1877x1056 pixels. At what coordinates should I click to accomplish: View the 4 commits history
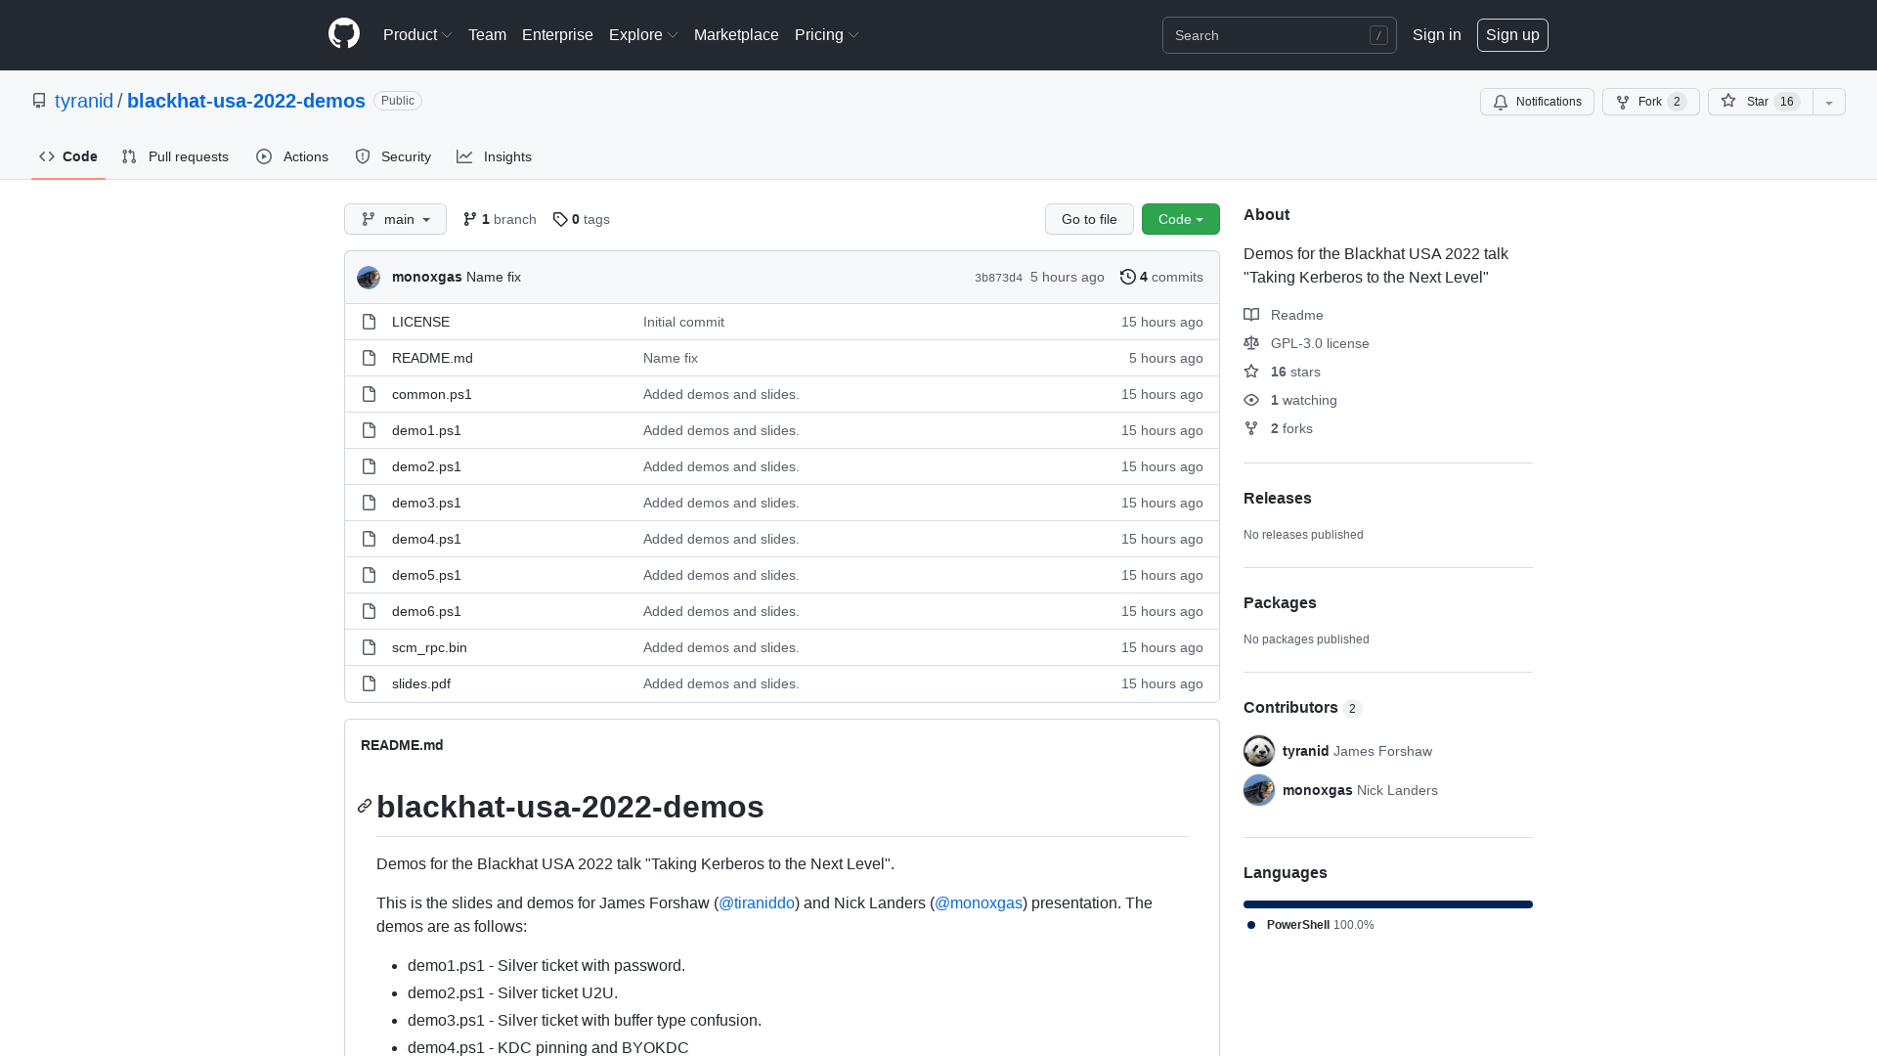[x=1161, y=277]
